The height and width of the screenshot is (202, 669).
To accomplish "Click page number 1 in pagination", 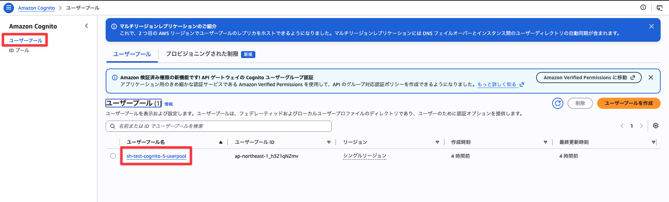I will (632, 126).
